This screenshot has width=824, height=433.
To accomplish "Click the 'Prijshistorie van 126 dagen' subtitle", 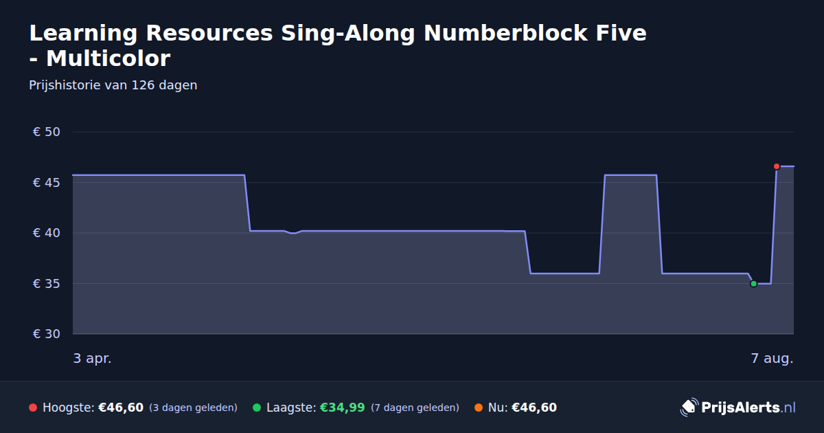I will (113, 85).
